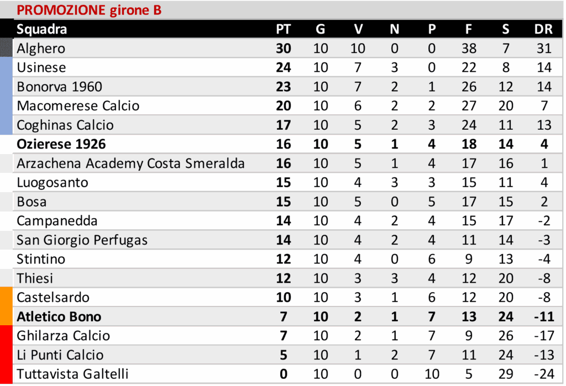
Task: Select the PT column header
Action: point(283,29)
